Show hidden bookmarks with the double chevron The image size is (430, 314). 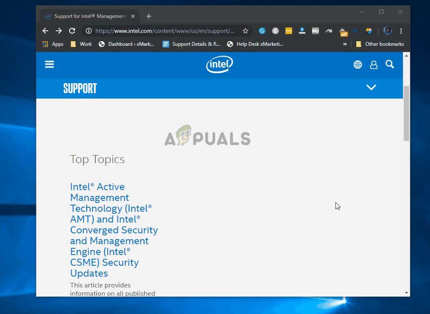tap(345, 44)
